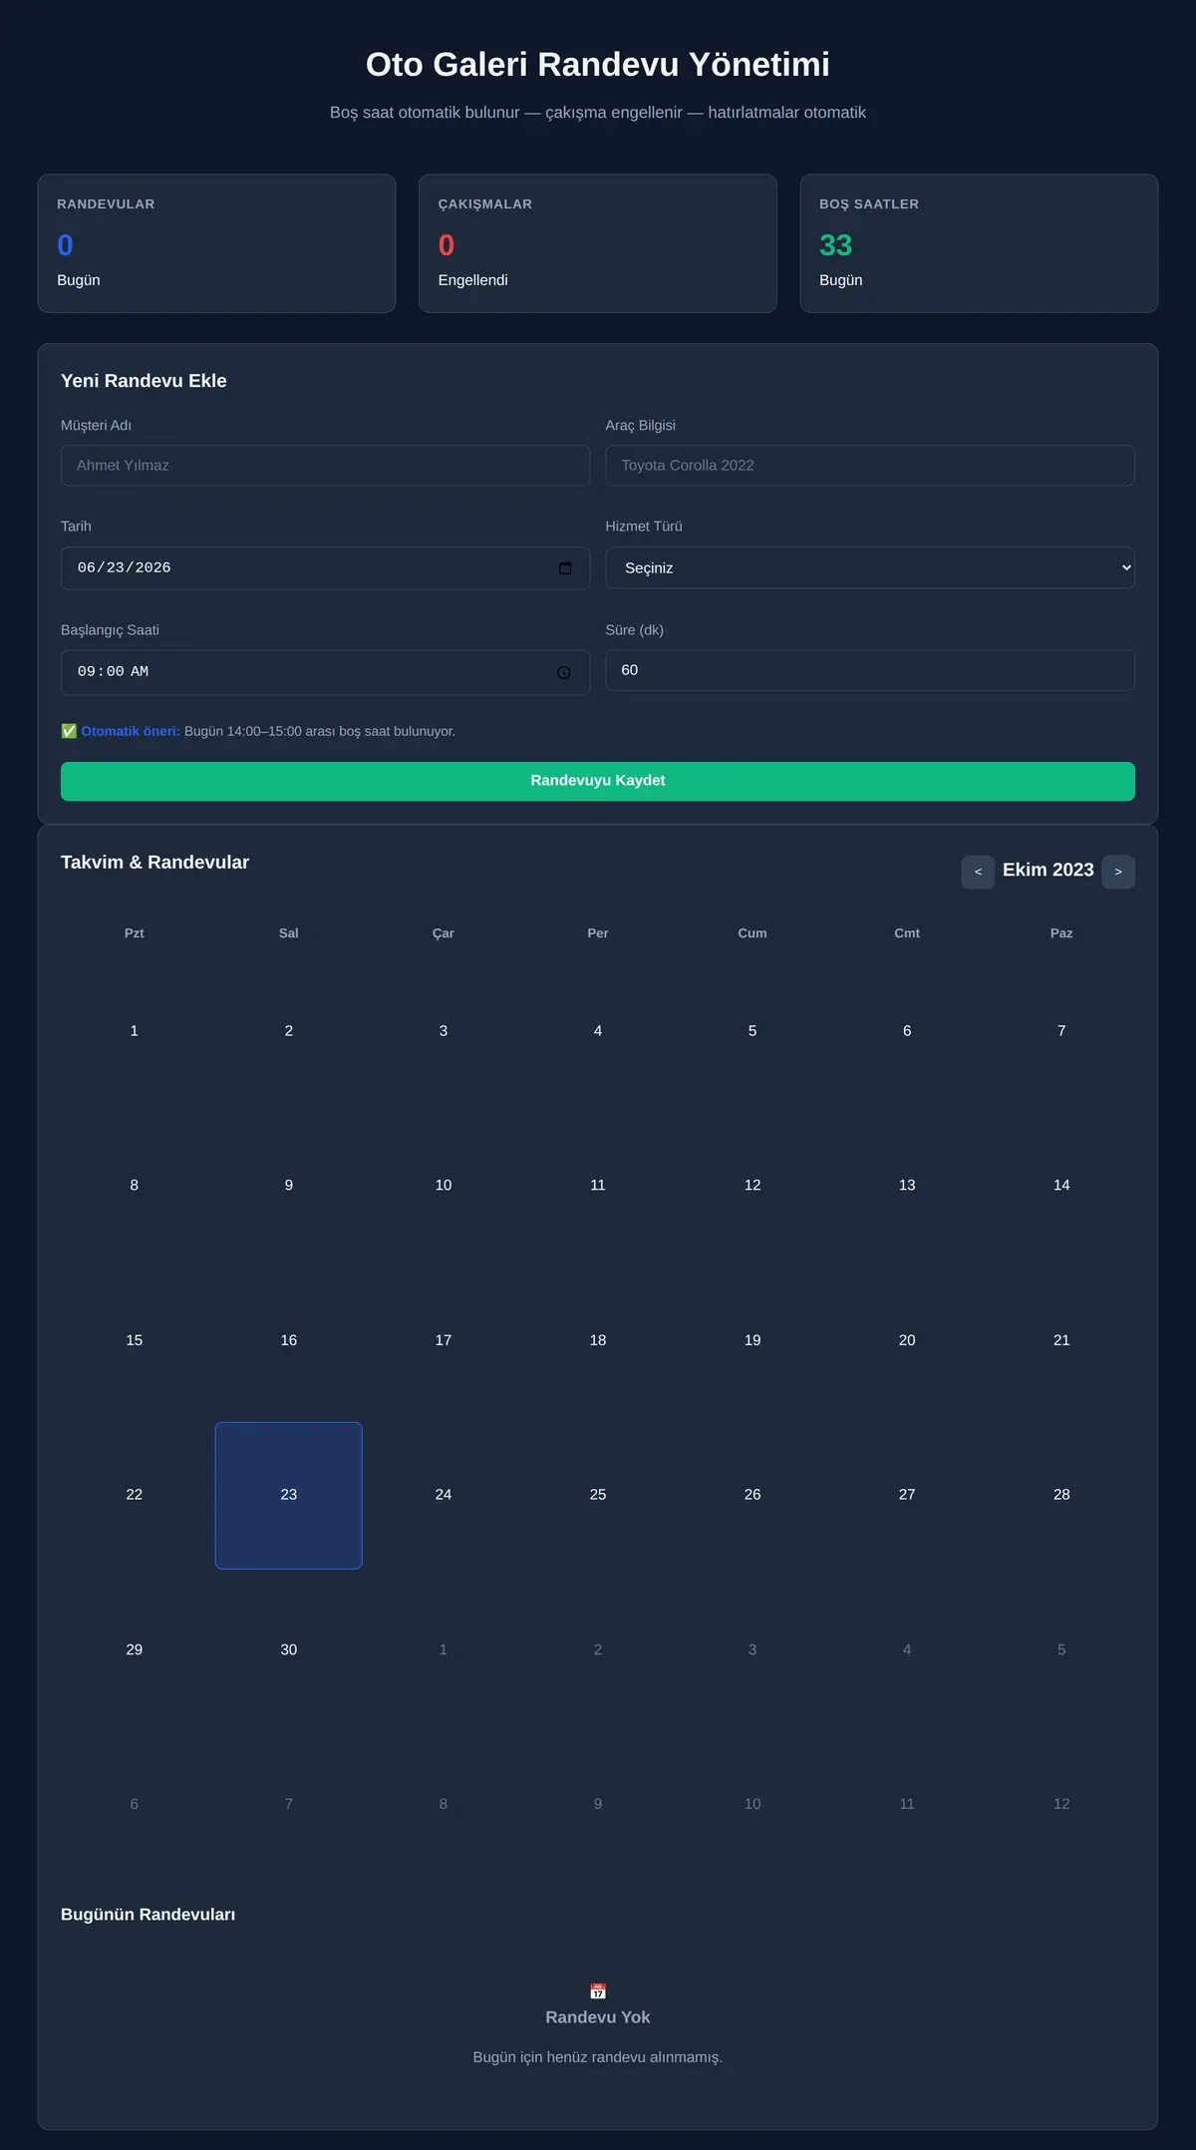Click the "Ekim 2023" month label

[1048, 871]
